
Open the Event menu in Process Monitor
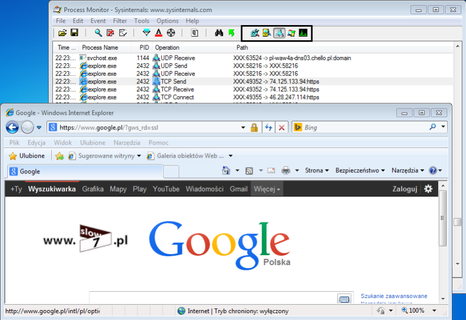point(98,21)
